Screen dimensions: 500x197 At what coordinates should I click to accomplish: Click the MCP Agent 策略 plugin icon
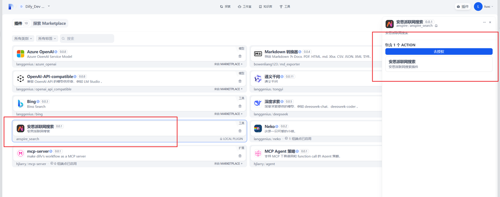[x=258, y=154]
